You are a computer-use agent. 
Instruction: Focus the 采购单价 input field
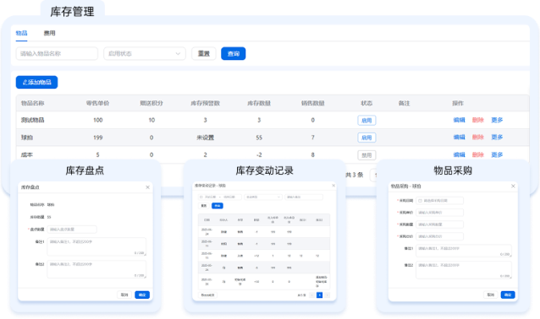(x=440, y=213)
